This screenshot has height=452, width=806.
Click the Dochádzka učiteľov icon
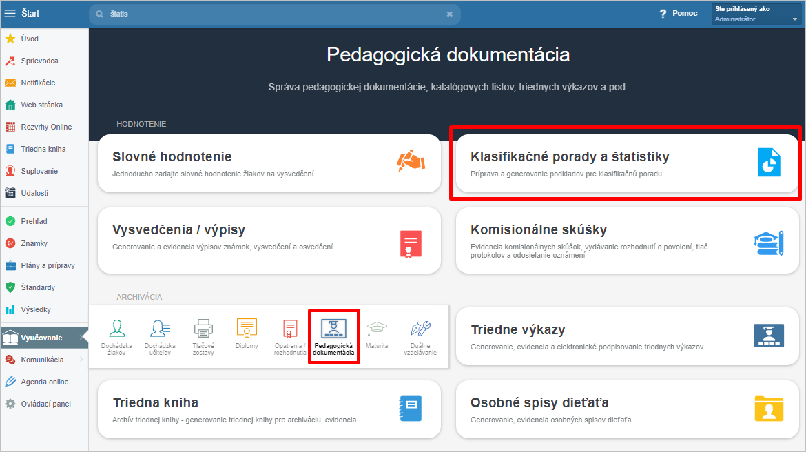160,329
